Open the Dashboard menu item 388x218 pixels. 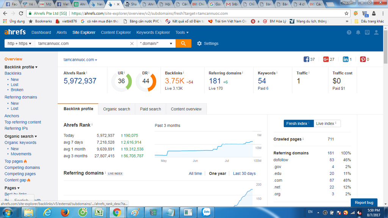(x=41, y=33)
